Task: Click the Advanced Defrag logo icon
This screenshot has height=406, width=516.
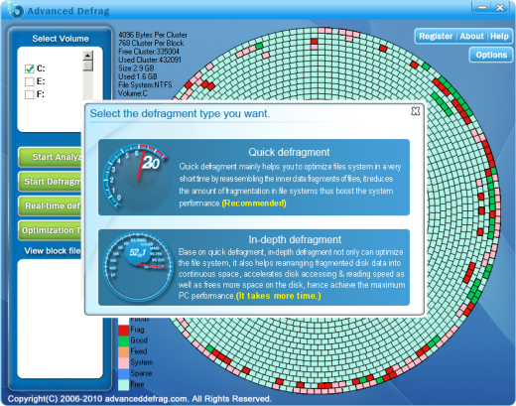Action: pos(15,10)
